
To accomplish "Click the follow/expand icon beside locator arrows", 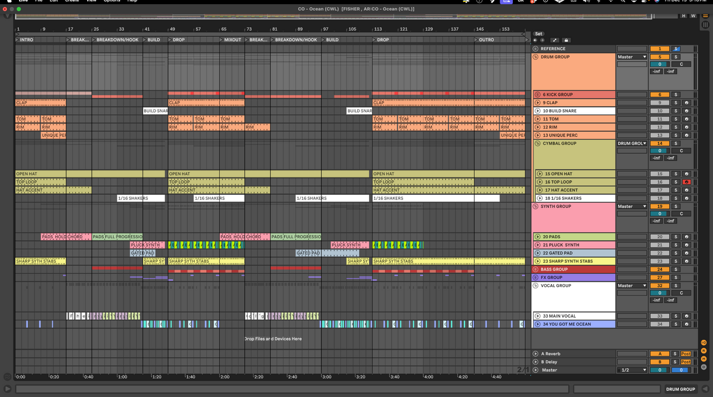I will (554, 40).
